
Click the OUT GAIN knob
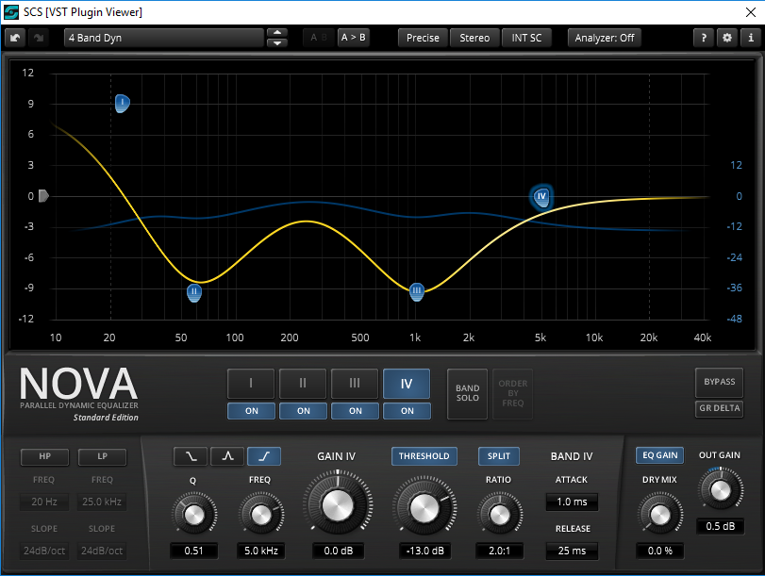coord(720,489)
